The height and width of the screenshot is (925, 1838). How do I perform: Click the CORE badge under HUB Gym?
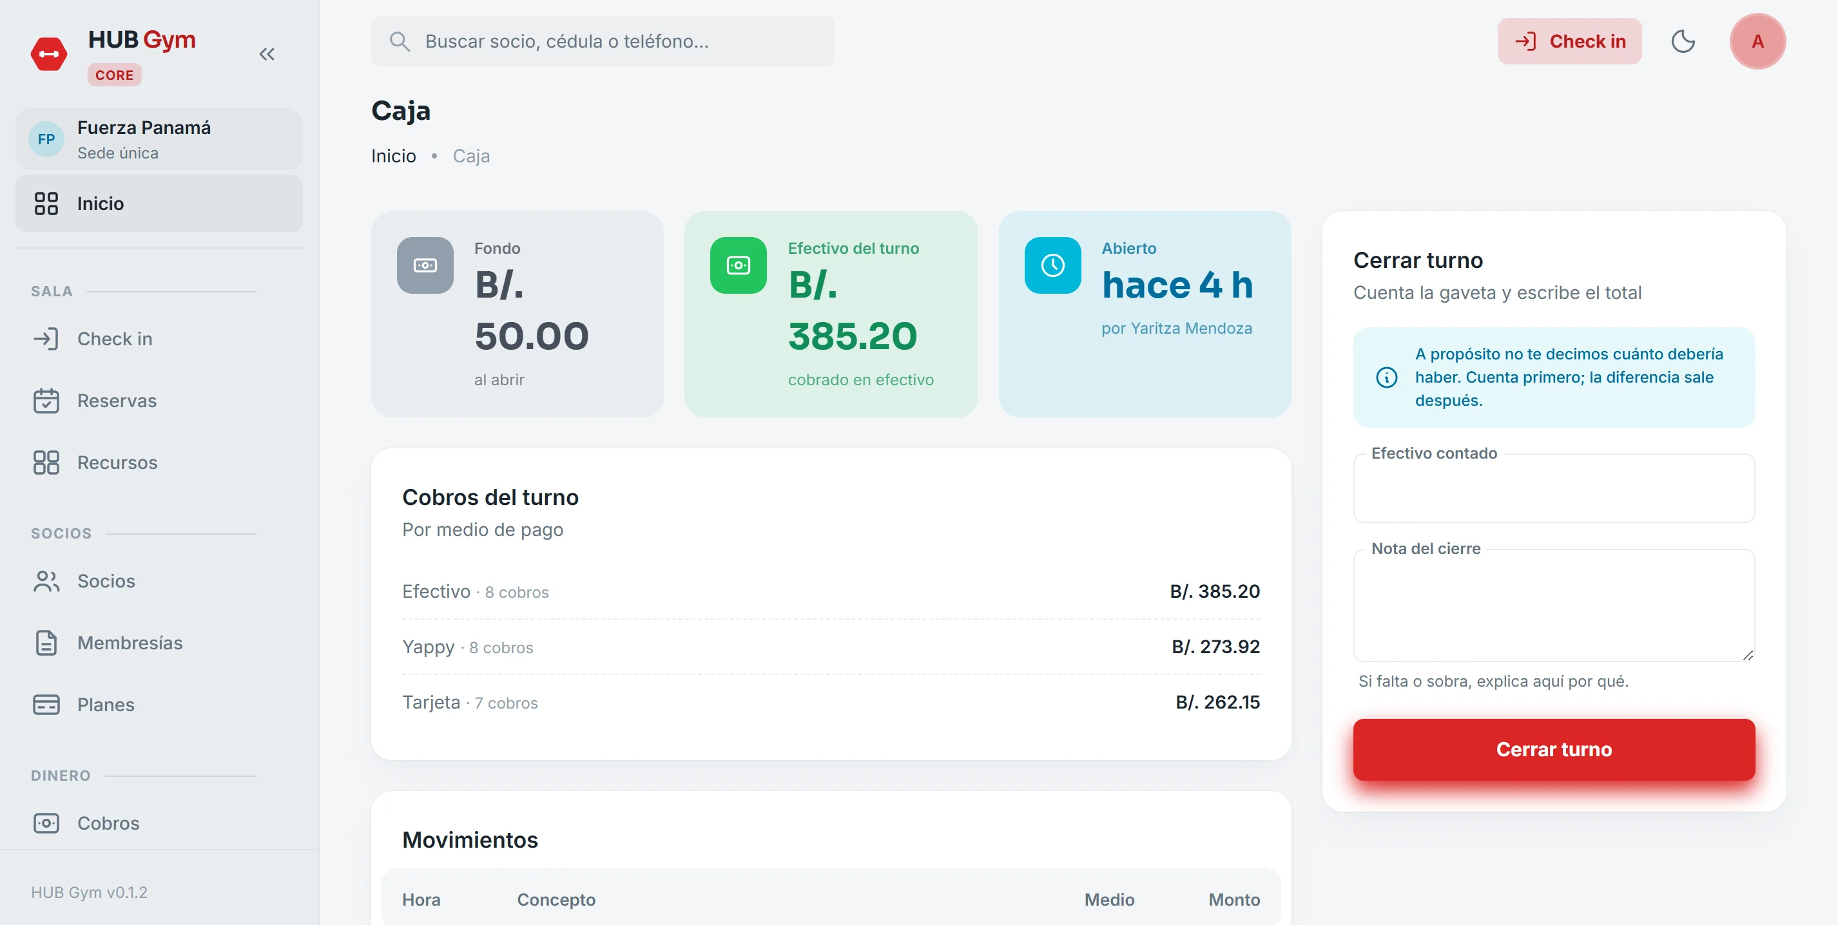(114, 75)
